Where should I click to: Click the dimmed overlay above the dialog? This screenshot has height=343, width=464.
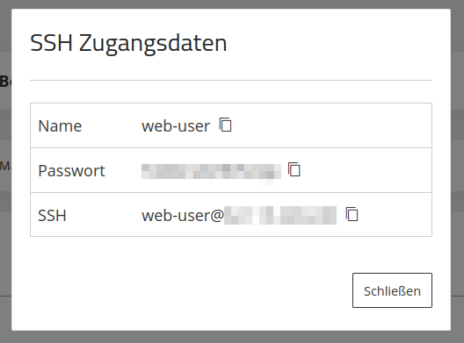pos(232,4)
